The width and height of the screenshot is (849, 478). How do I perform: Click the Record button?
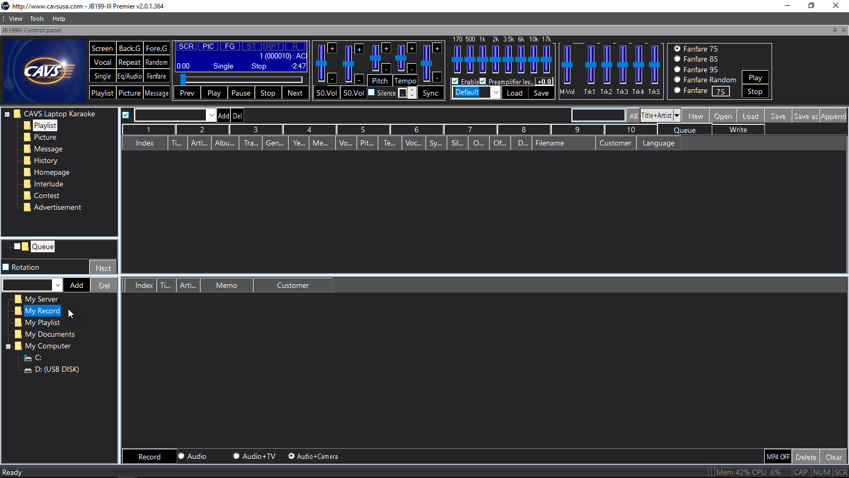point(150,457)
